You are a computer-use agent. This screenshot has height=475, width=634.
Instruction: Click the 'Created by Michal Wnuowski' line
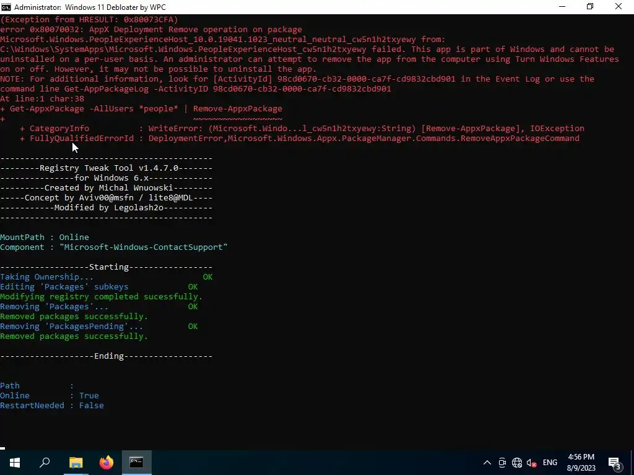click(106, 188)
